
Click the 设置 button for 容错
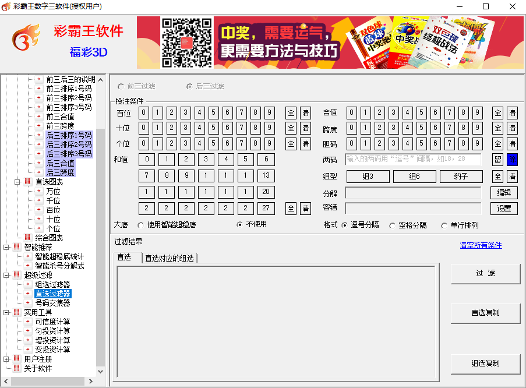pyautogui.click(x=504, y=209)
